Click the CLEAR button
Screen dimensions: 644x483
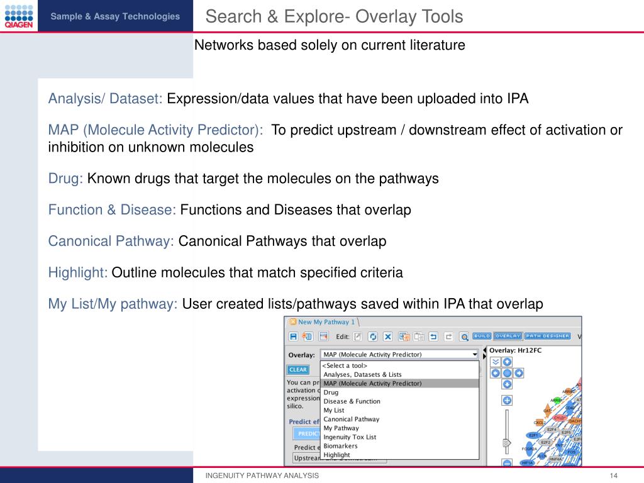[x=297, y=370]
